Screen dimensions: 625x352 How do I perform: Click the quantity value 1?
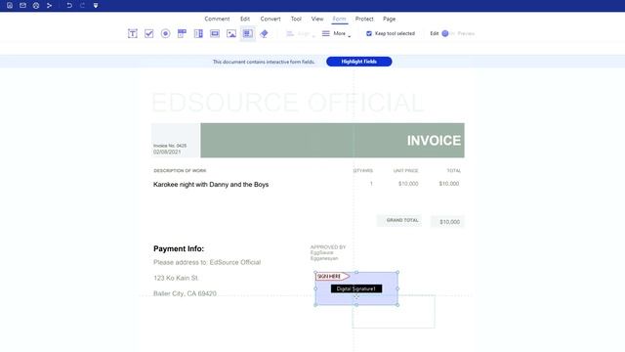(371, 184)
